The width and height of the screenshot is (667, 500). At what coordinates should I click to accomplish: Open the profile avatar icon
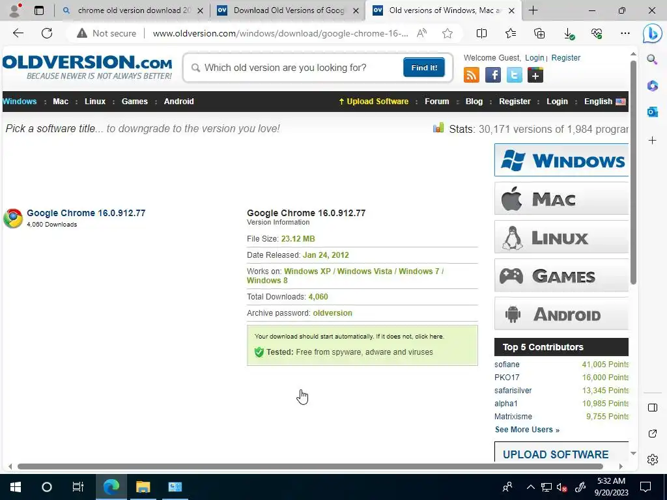tap(15, 10)
